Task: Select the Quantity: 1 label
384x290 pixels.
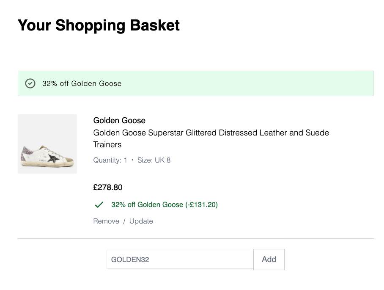Action: point(110,160)
